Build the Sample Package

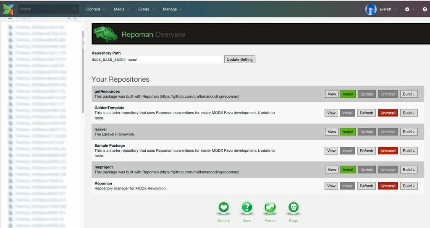tap(409, 150)
